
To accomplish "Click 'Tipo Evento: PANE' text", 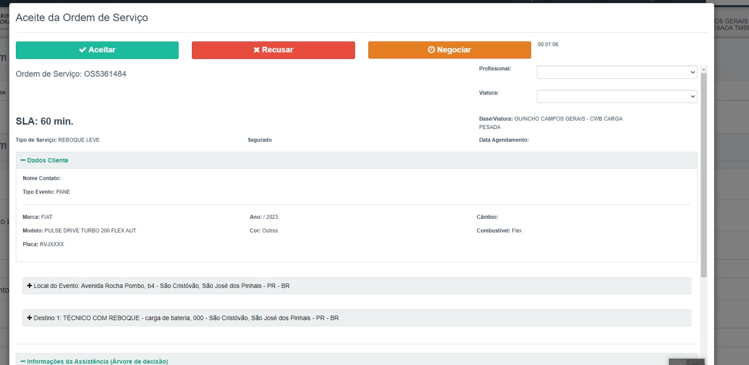I will (x=46, y=192).
